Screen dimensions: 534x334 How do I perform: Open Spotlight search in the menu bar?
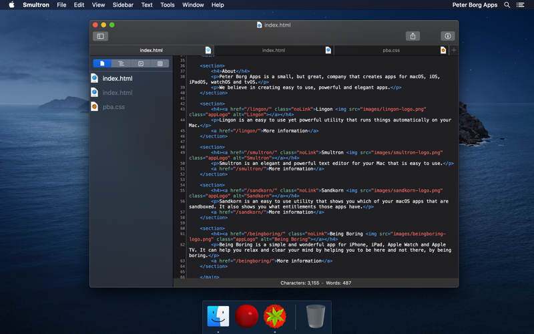coord(507,5)
